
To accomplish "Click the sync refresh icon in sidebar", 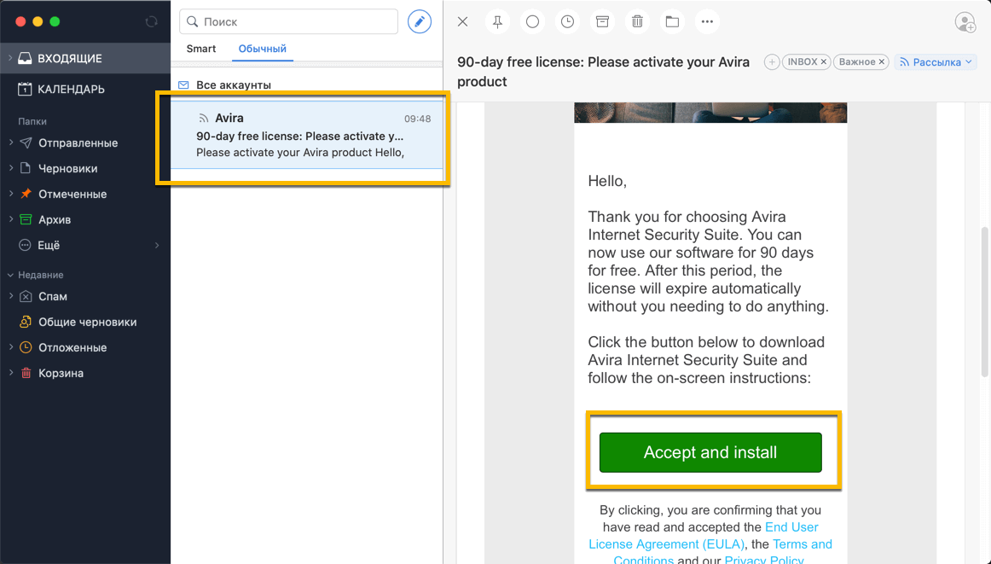I will click(151, 21).
